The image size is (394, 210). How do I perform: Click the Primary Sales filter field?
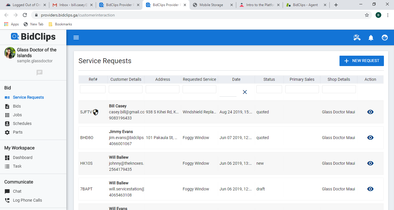(302, 89)
